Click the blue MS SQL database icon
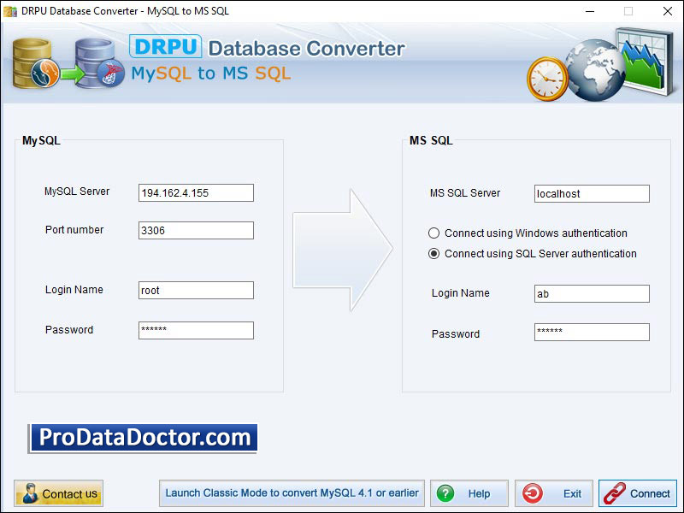684x513 pixels. 99,63
